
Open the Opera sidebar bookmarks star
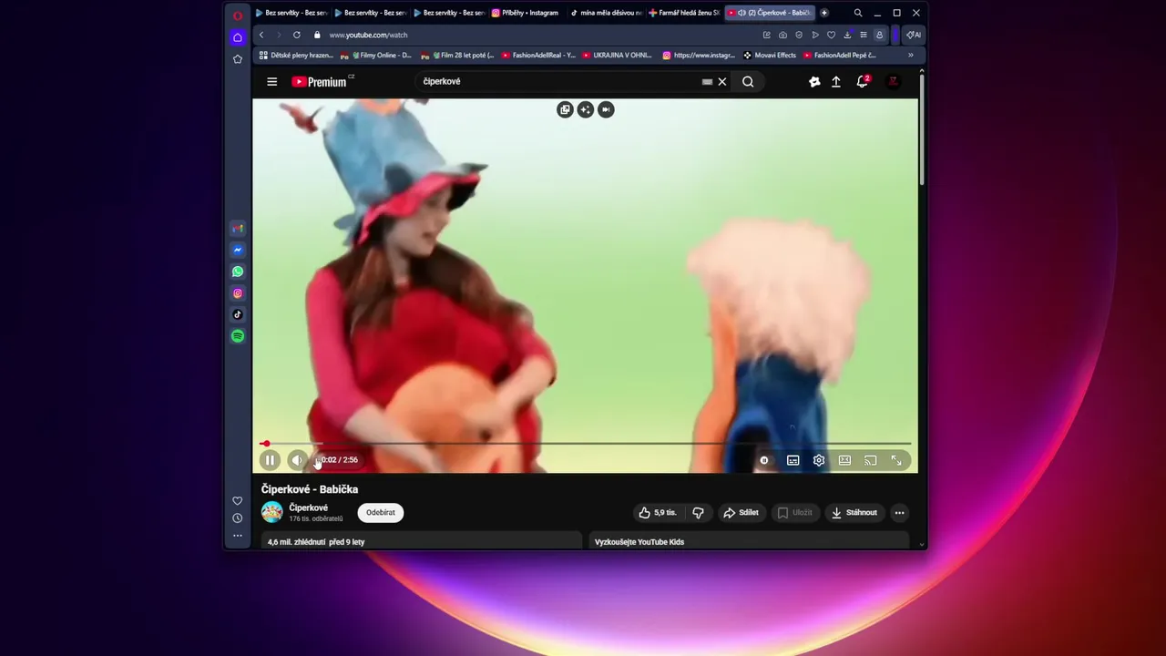(238, 59)
